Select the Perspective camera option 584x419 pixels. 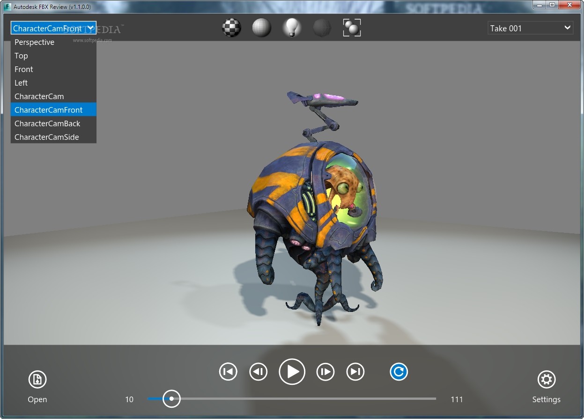click(53, 42)
